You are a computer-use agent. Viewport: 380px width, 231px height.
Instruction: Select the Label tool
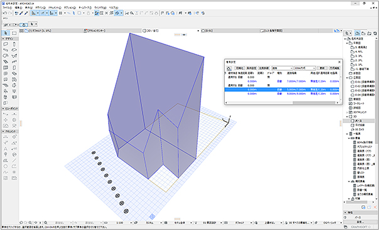pos(14,149)
